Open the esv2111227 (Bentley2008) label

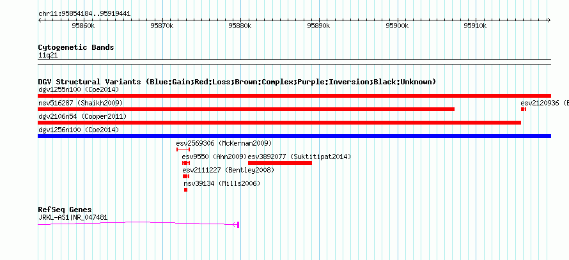(x=228, y=170)
